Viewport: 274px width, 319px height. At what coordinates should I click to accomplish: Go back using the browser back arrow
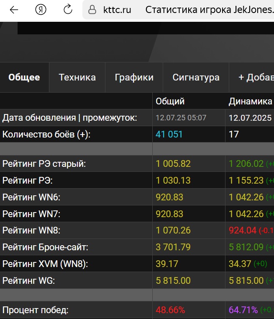click(14, 10)
